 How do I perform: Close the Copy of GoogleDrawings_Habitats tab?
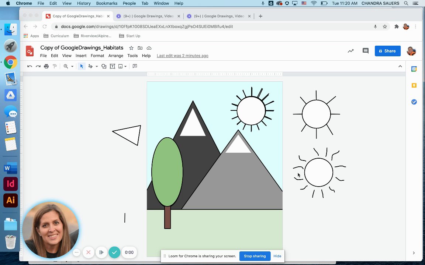pos(108,16)
